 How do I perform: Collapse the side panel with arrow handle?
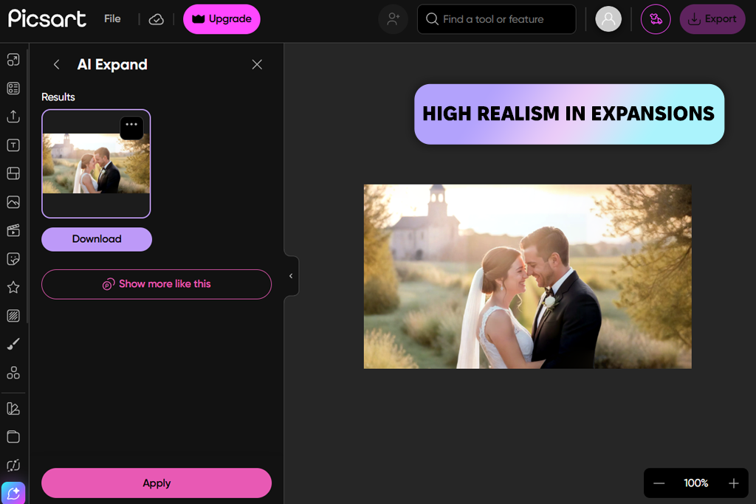pos(291,276)
